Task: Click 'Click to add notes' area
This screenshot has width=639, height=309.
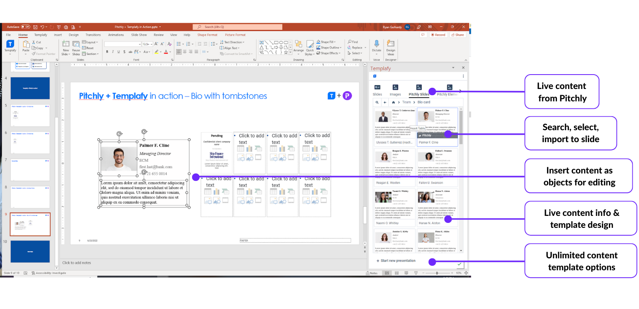Action: click(x=76, y=263)
